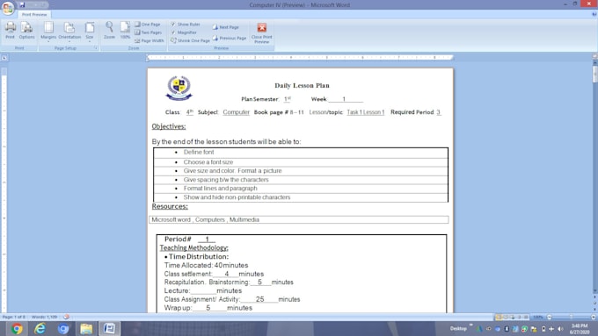Image resolution: width=598 pixels, height=336 pixels.
Task: Go to Next Page
Action: [225, 27]
